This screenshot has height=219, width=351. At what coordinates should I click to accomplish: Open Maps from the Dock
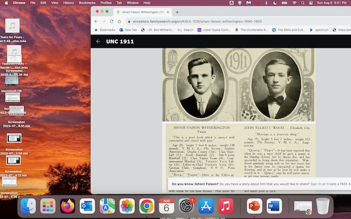pos(107,206)
